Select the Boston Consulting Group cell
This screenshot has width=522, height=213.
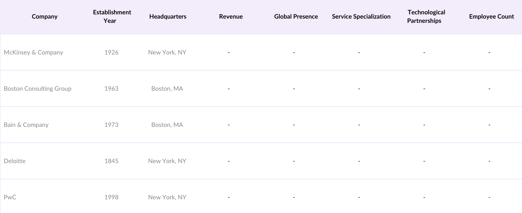pyautogui.click(x=38, y=89)
